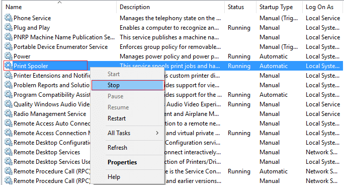Select the Radio Management Service gear icon
Screen dimensions: 344x185
9,114
